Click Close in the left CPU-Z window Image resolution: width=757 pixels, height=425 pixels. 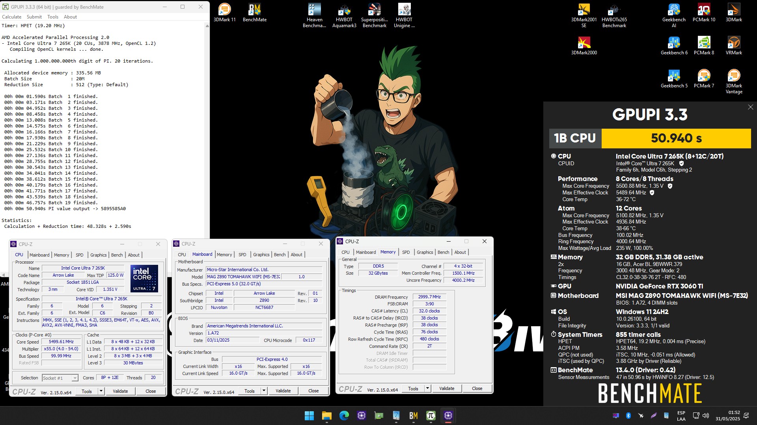[x=151, y=391]
